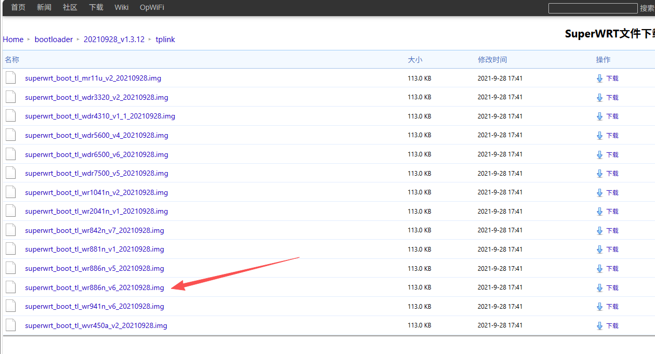Click download icon for mr11u_v2 image
The image size is (655, 354).
(x=599, y=78)
